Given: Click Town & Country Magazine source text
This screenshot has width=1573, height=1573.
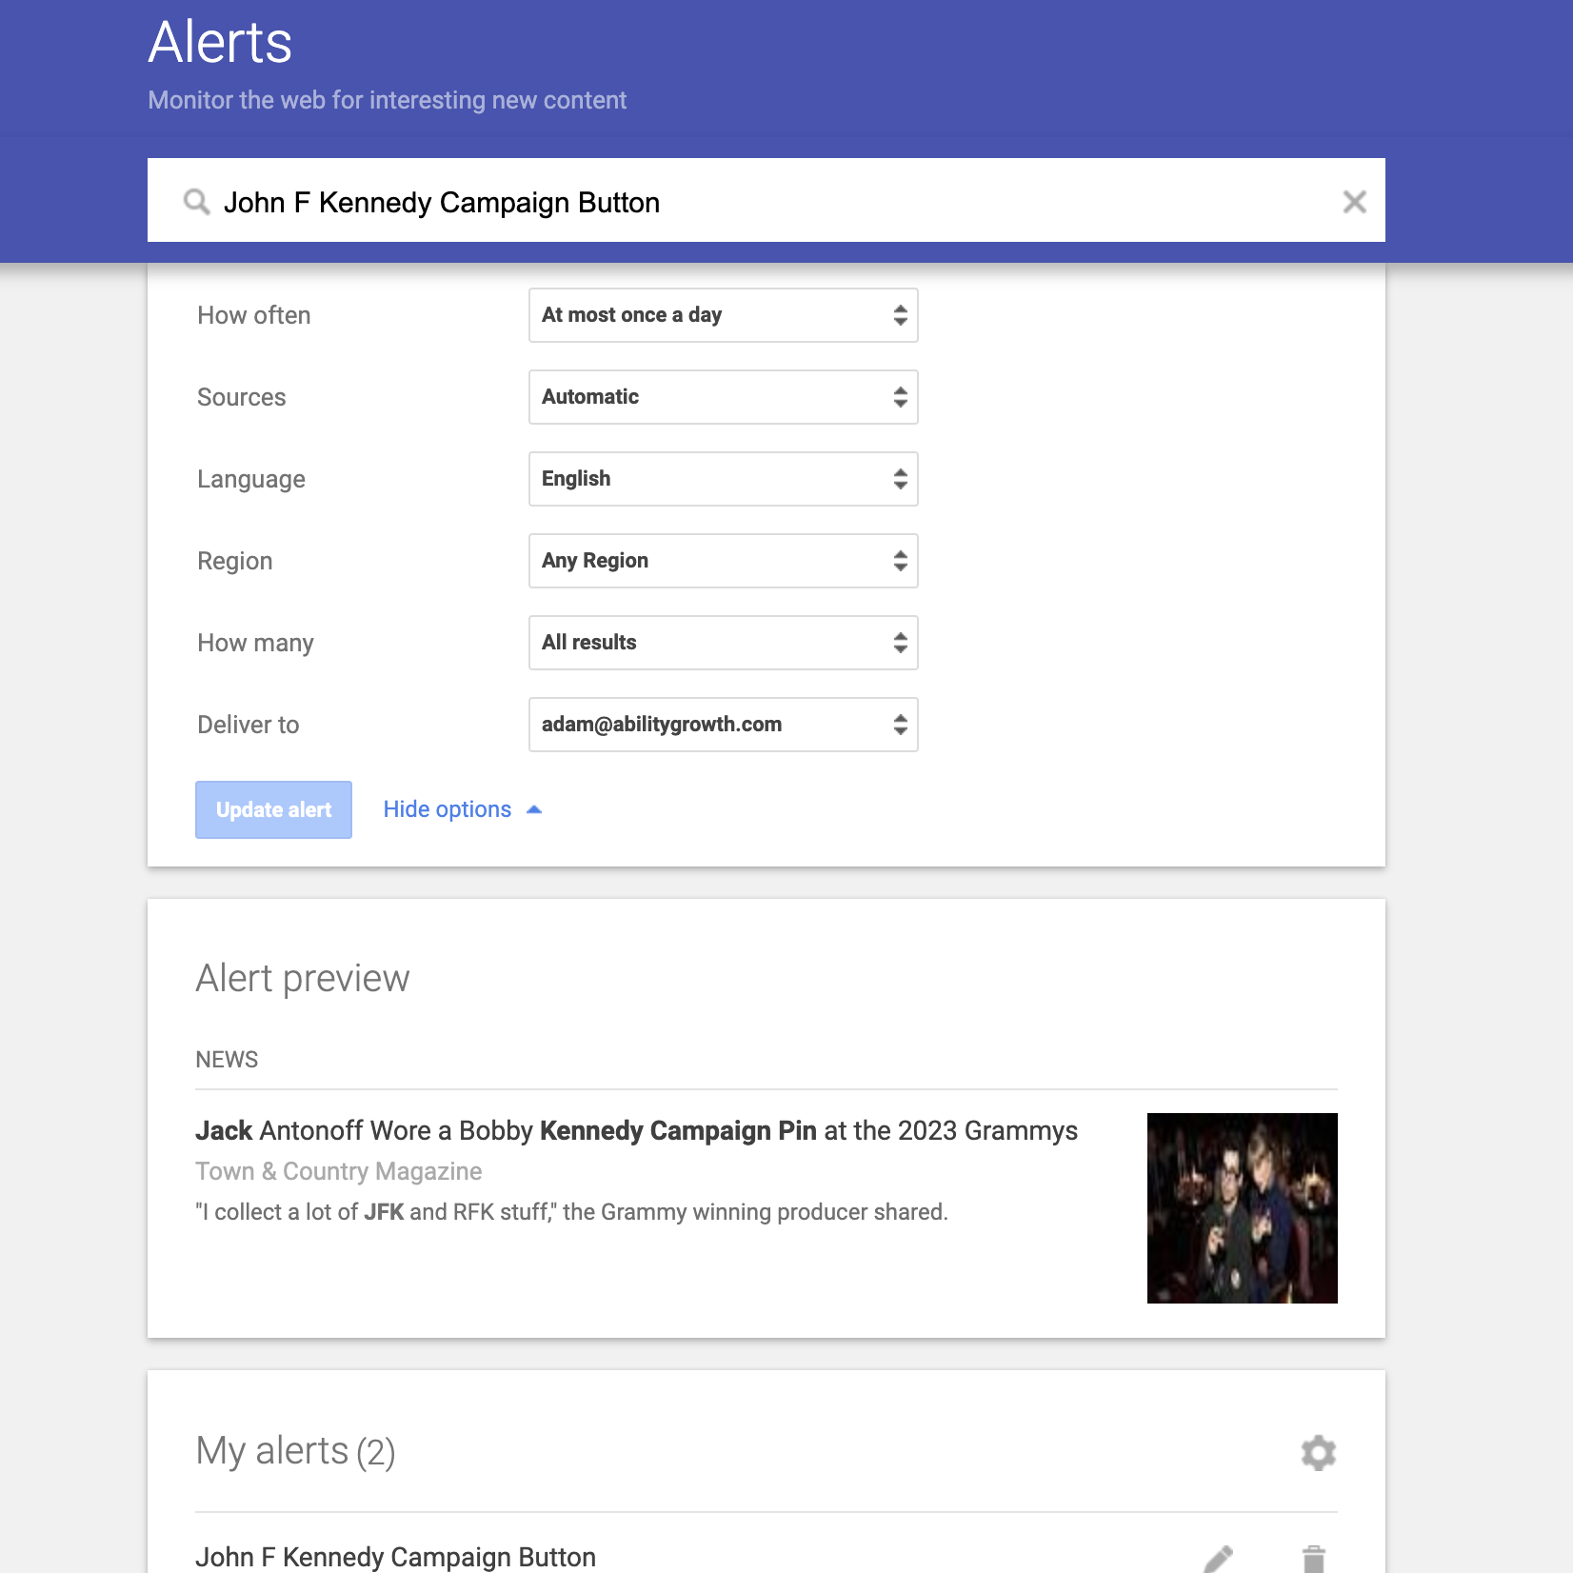Looking at the screenshot, I should click(339, 1171).
